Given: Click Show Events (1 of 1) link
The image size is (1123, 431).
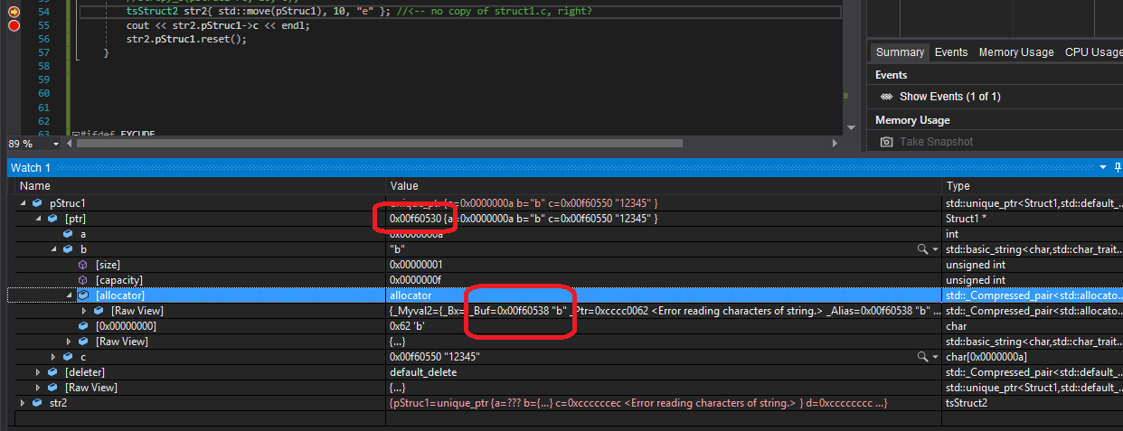Looking at the screenshot, I should coord(950,97).
